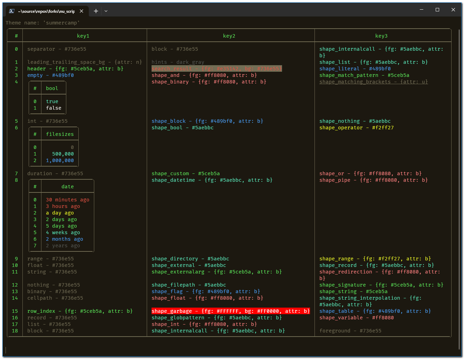Click 'foreground - #736e55' text

point(350,331)
